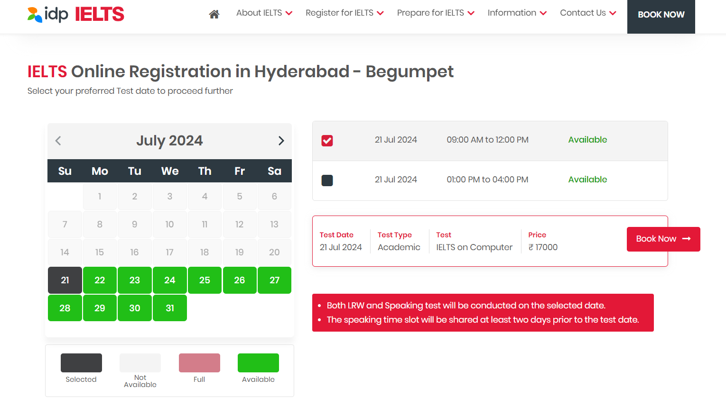Expand Contact Us menu

(x=588, y=13)
